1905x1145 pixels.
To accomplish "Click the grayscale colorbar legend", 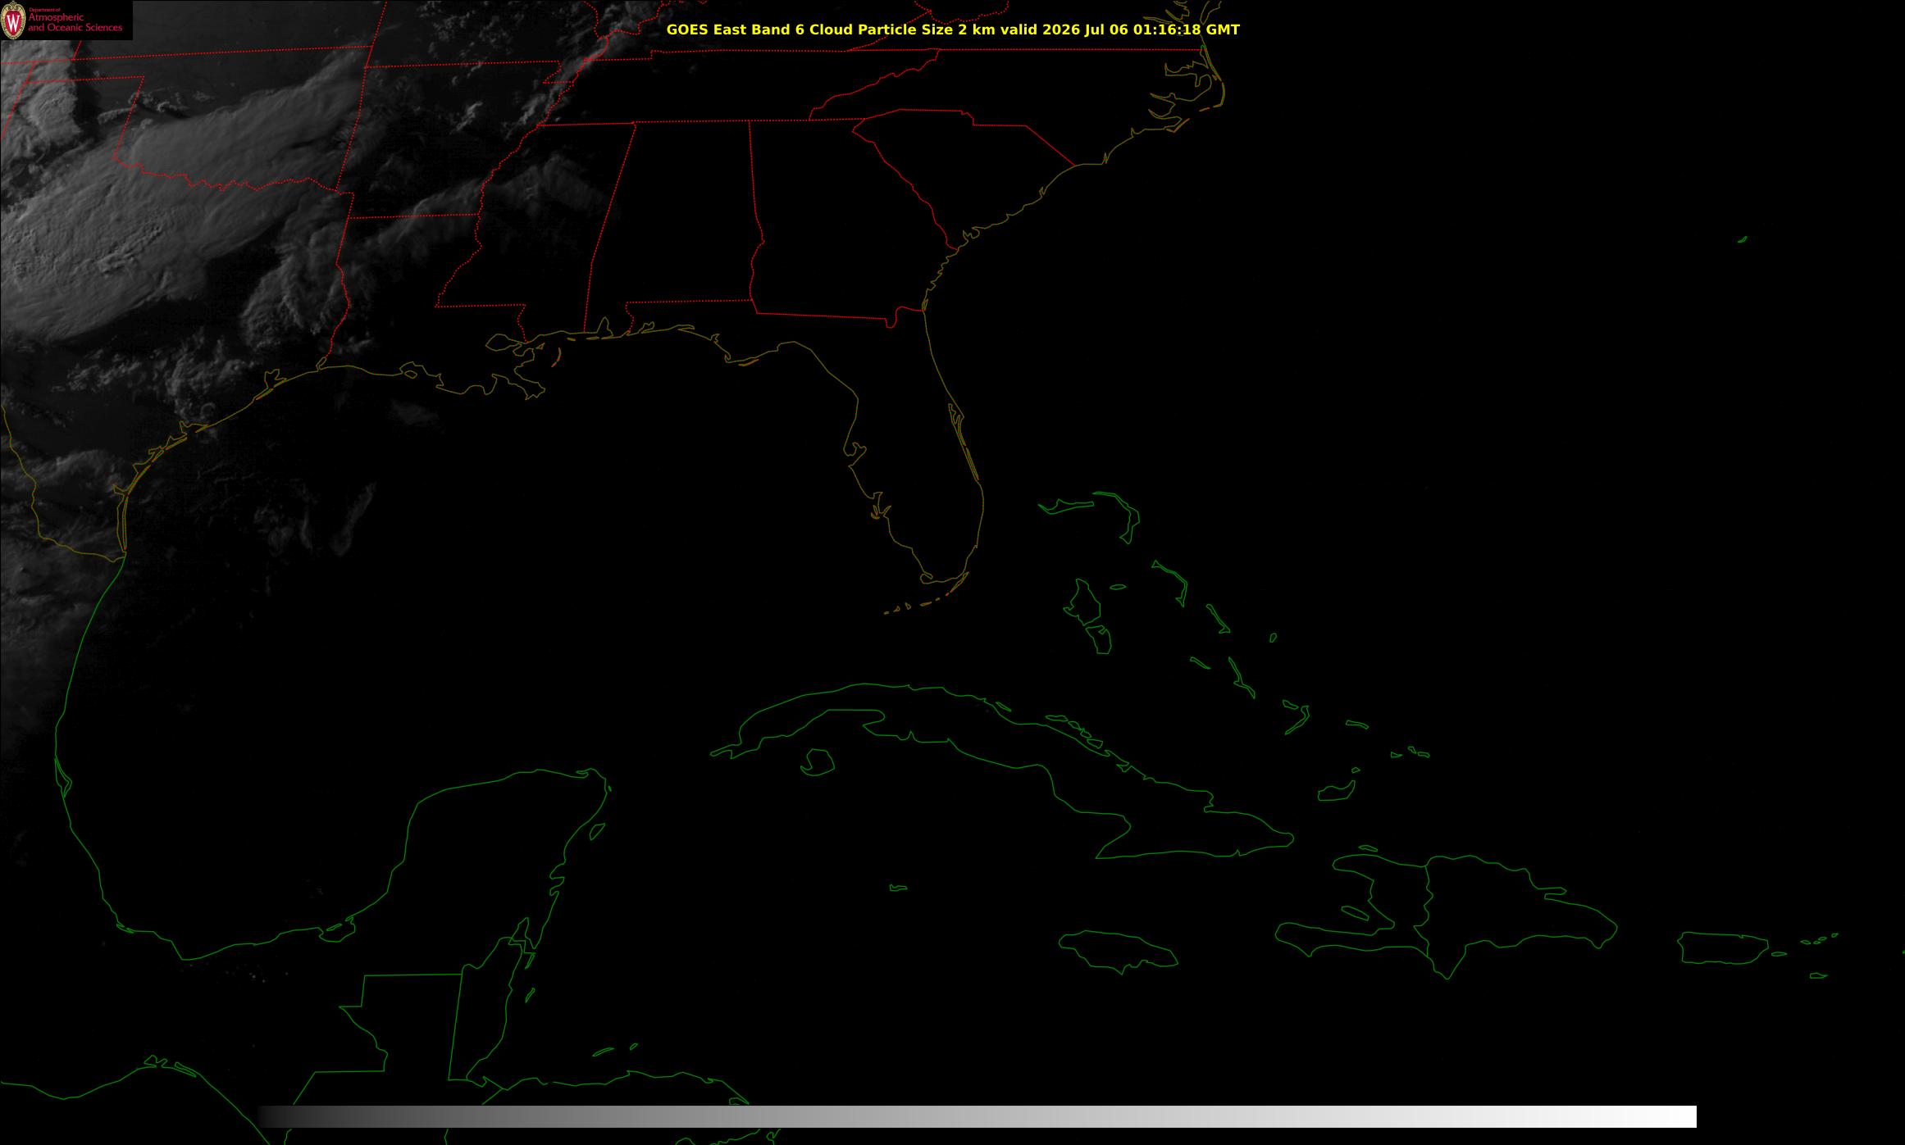I will pyautogui.click(x=978, y=1116).
